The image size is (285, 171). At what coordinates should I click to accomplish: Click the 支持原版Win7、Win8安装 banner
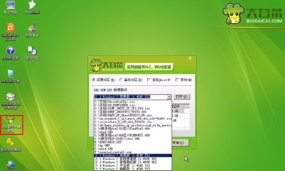[149, 67]
